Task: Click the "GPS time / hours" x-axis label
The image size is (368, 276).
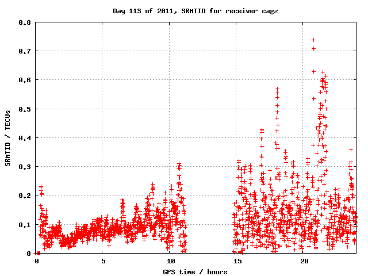Action: pyautogui.click(x=195, y=271)
